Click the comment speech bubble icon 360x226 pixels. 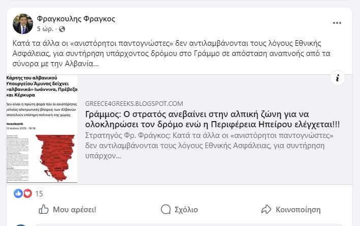[166, 209]
